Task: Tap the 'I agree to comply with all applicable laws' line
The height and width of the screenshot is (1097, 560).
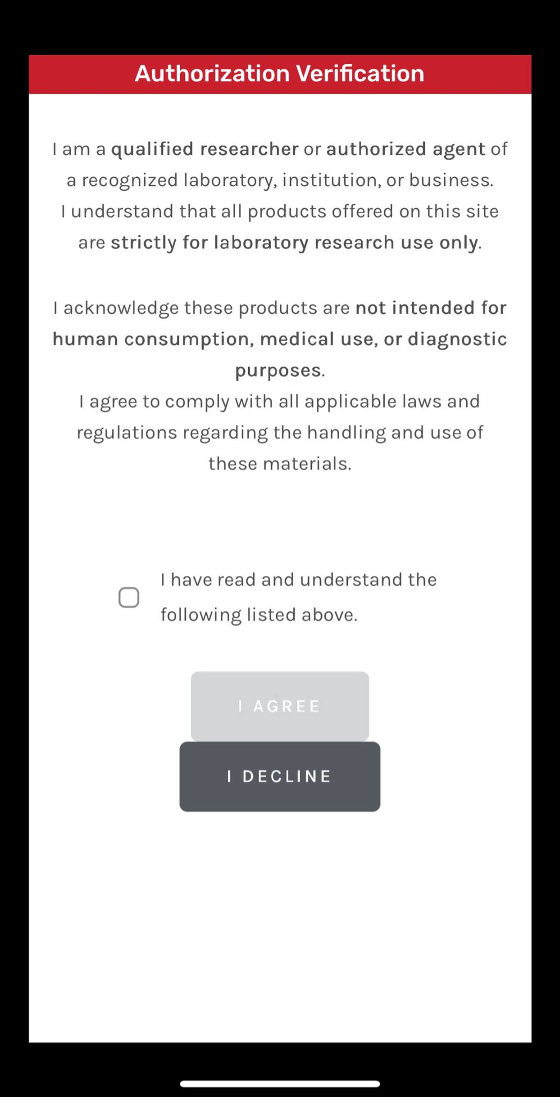Action: coord(280,401)
